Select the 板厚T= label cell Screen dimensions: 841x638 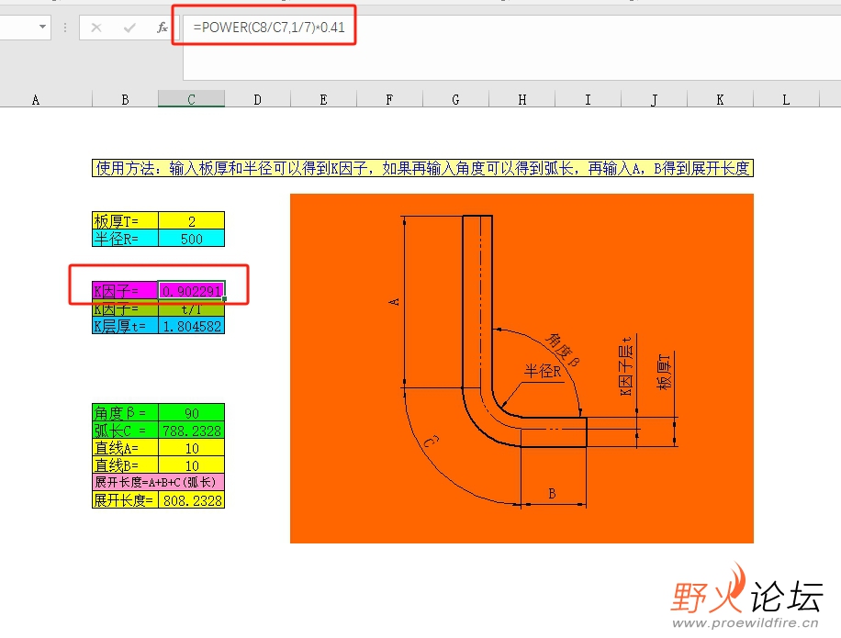[x=125, y=220]
